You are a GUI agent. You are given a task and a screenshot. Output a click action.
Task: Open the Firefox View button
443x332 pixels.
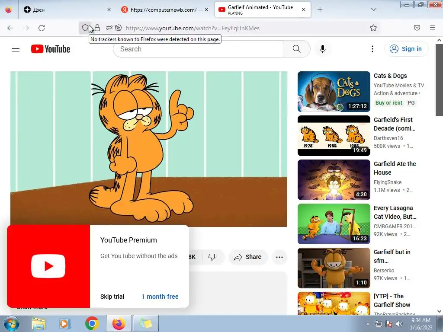point(9,10)
